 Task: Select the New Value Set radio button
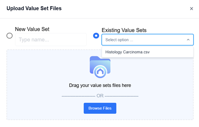click(x=9, y=36)
